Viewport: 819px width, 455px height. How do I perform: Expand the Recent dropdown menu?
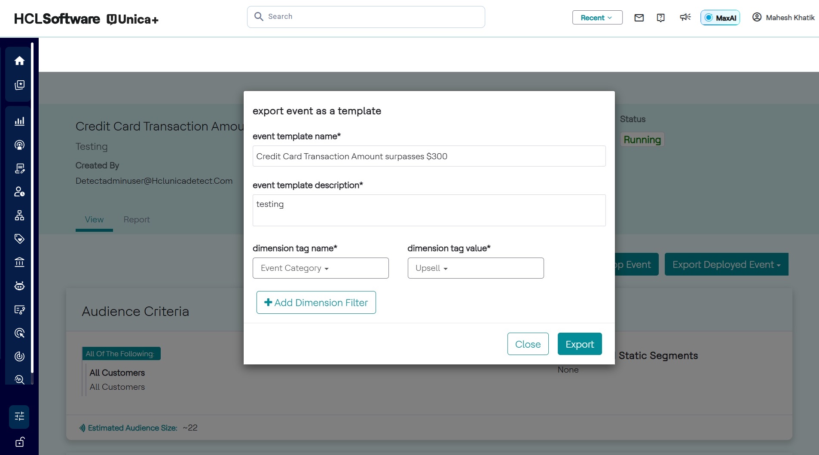pos(597,18)
